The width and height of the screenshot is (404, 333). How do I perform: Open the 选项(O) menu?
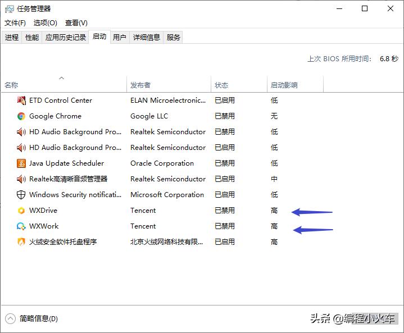pos(46,23)
